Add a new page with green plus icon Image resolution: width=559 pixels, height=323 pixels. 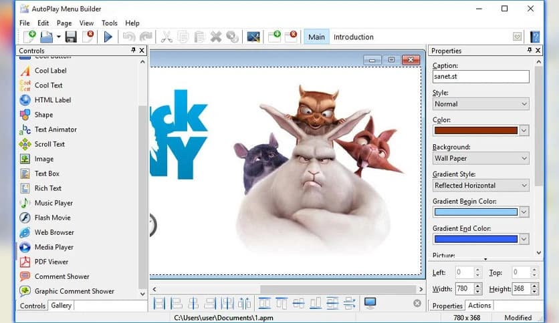click(x=274, y=37)
